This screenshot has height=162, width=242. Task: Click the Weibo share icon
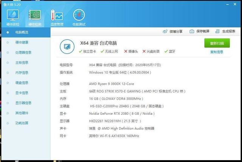[x=165, y=31]
